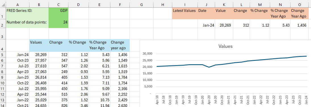Select column J header

[x=207, y=5]
